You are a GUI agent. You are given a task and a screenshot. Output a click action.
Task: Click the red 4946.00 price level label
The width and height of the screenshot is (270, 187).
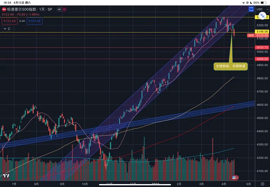[262, 59]
